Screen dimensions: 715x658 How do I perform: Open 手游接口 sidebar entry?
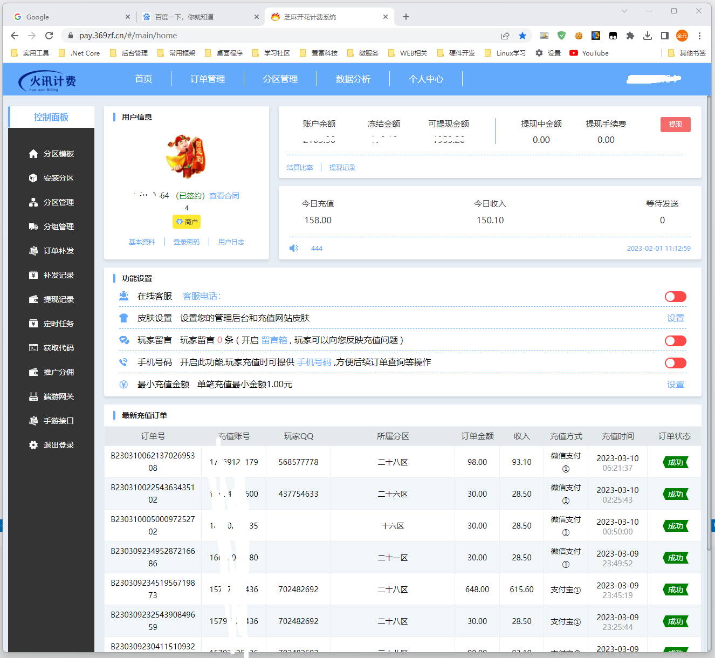(51, 421)
